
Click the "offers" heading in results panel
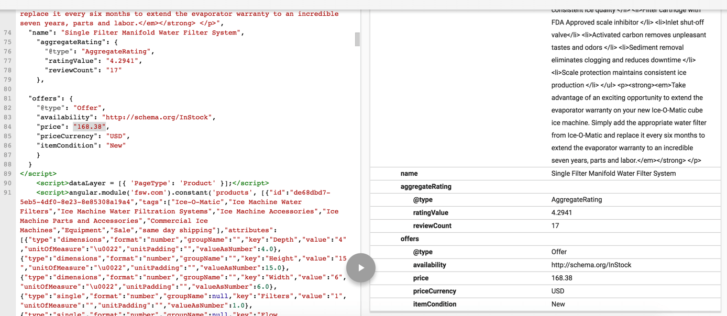(x=410, y=239)
